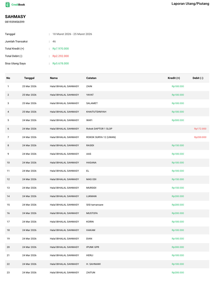Click debit amount Rp200.000
The height and width of the screenshot is (285, 214).
(x=200, y=137)
